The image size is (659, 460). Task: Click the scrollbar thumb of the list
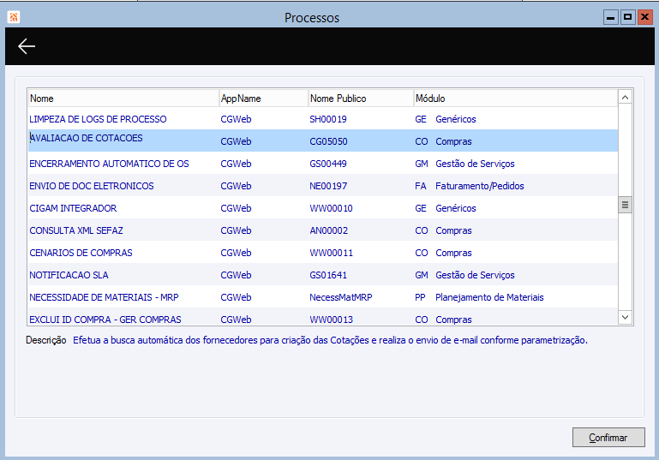625,205
